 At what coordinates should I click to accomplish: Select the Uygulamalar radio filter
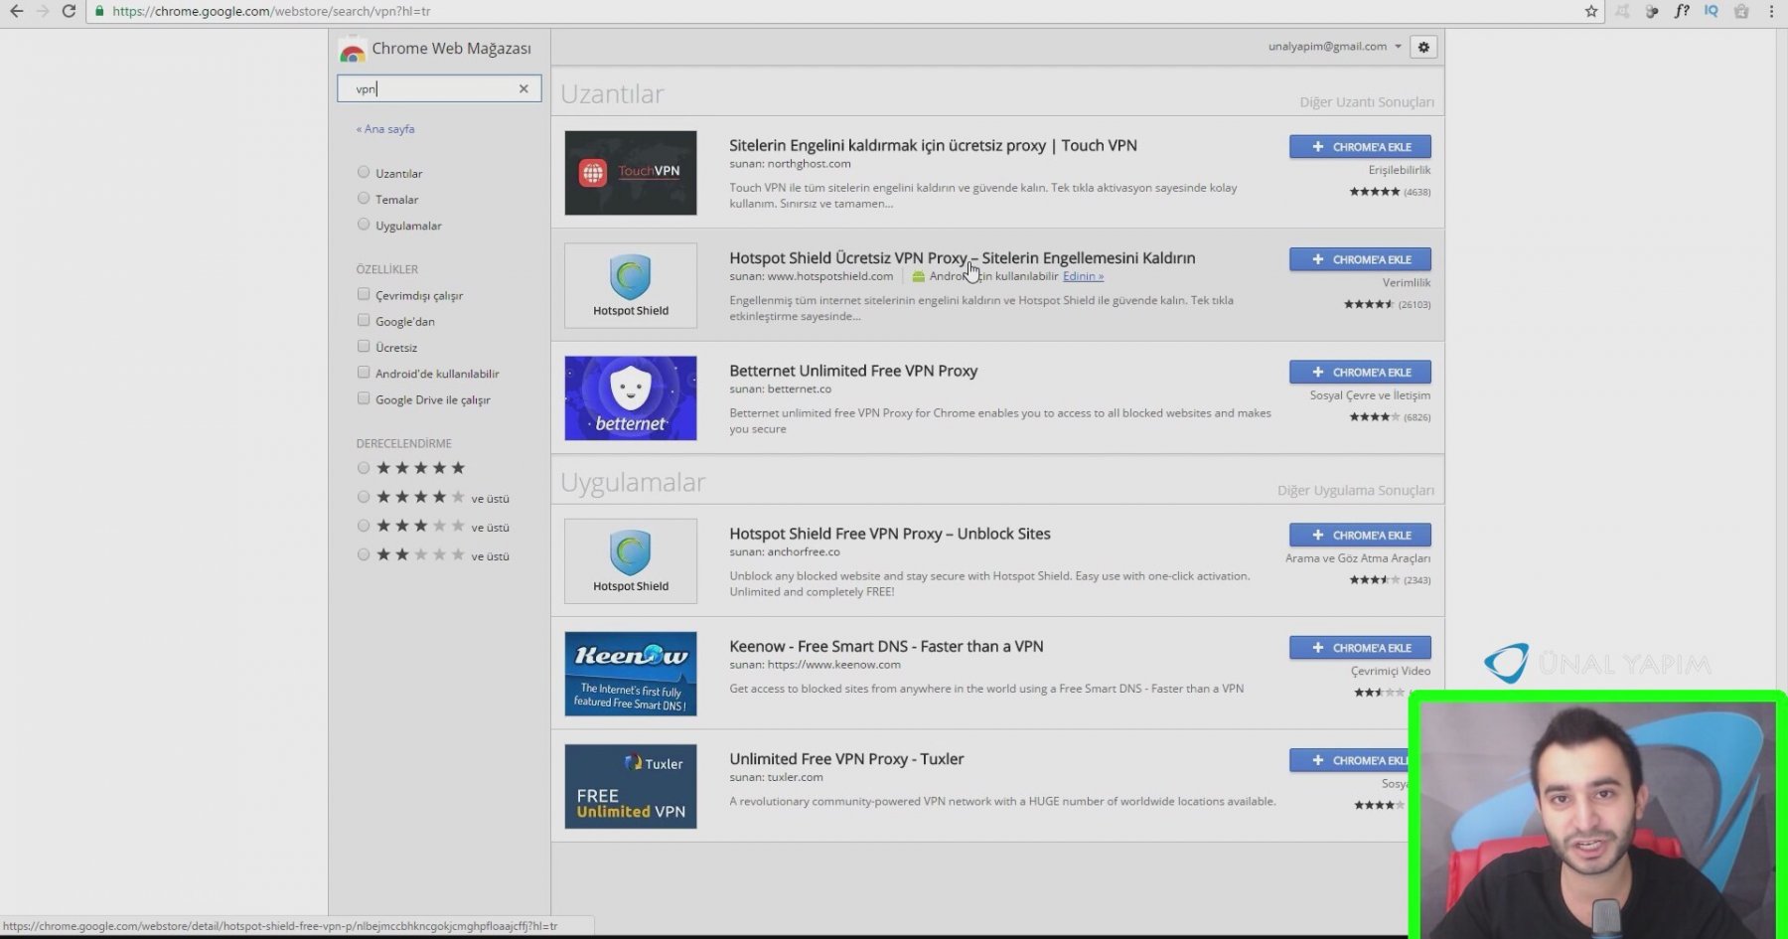tap(364, 225)
